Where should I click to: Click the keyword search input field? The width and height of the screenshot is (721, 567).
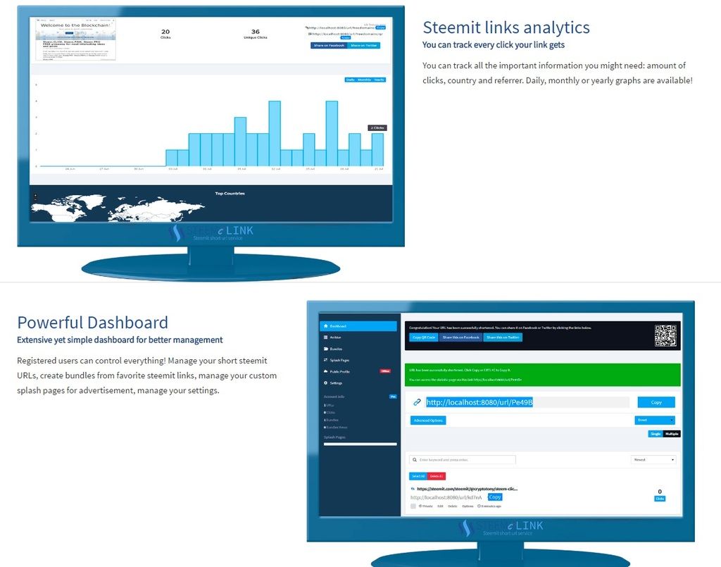(x=468, y=460)
